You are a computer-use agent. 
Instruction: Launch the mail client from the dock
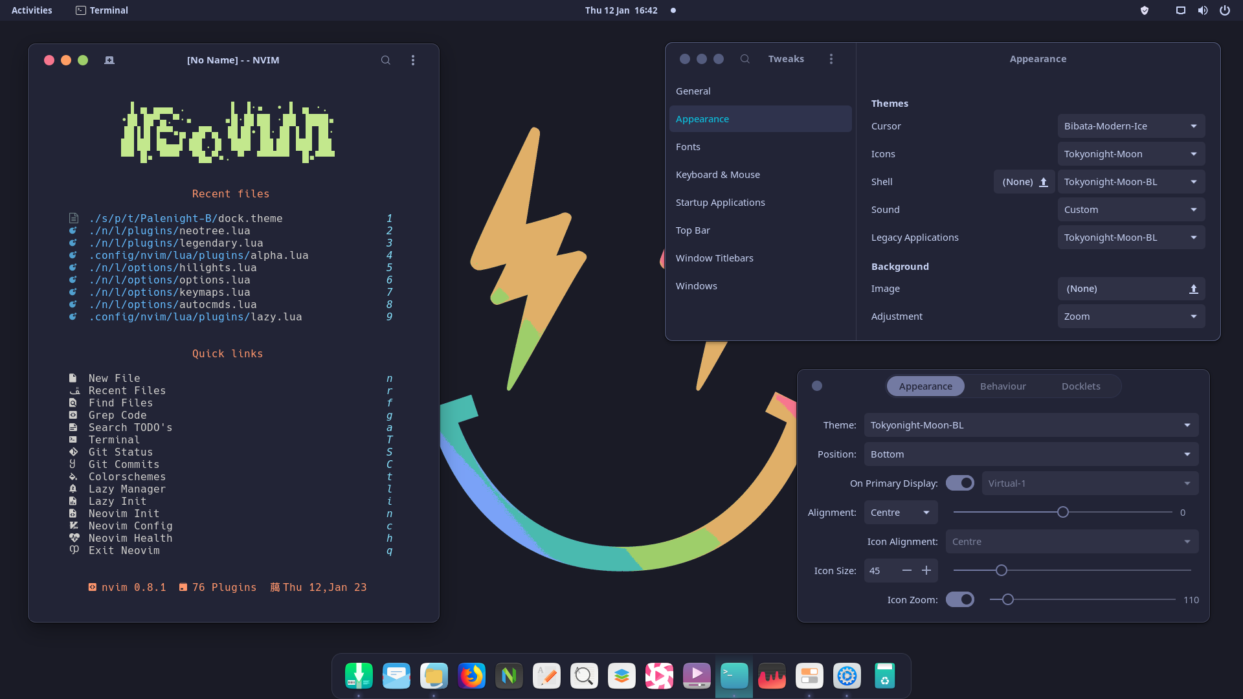coord(396,676)
